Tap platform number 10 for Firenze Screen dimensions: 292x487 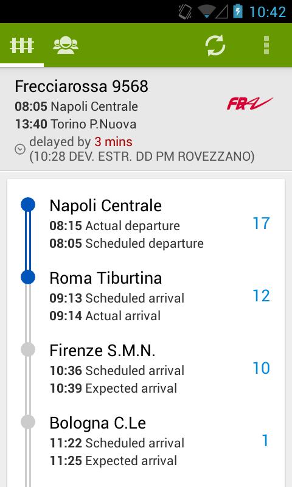pos(261,368)
